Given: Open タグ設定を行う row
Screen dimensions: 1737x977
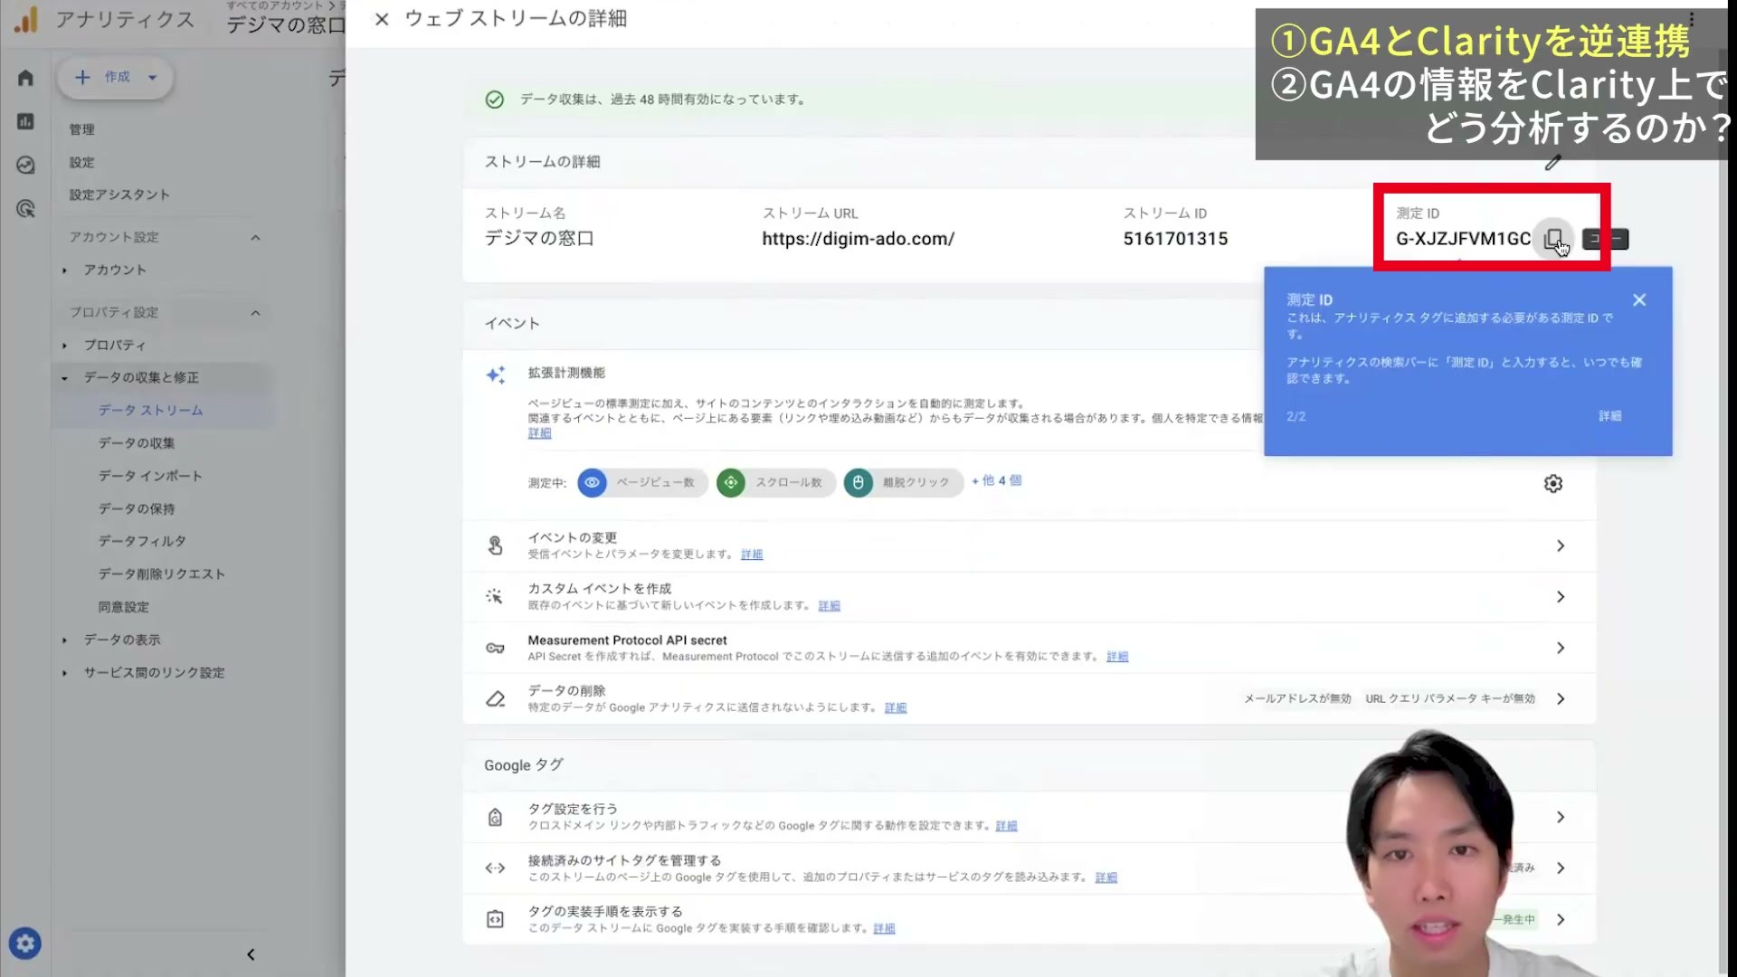Looking at the screenshot, I should (x=1029, y=817).
